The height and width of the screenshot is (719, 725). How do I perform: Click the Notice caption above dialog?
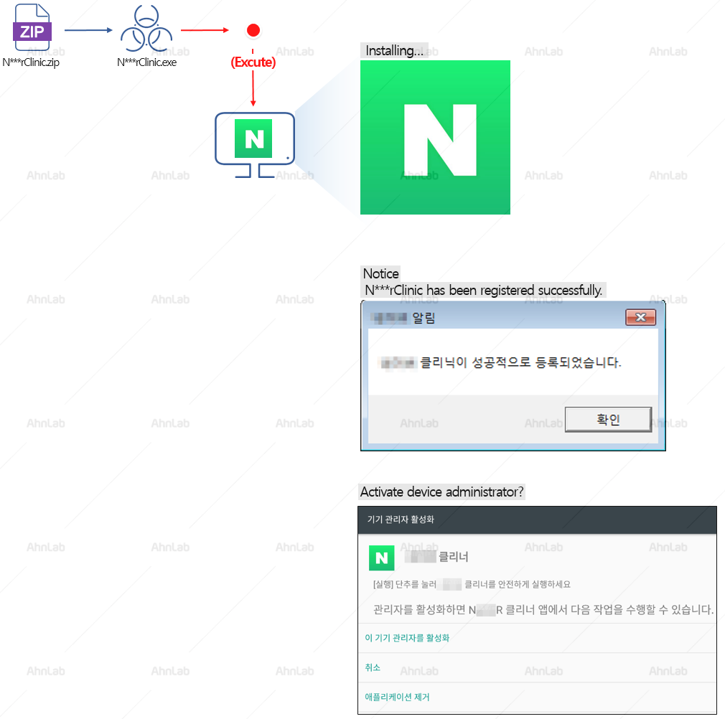(380, 273)
